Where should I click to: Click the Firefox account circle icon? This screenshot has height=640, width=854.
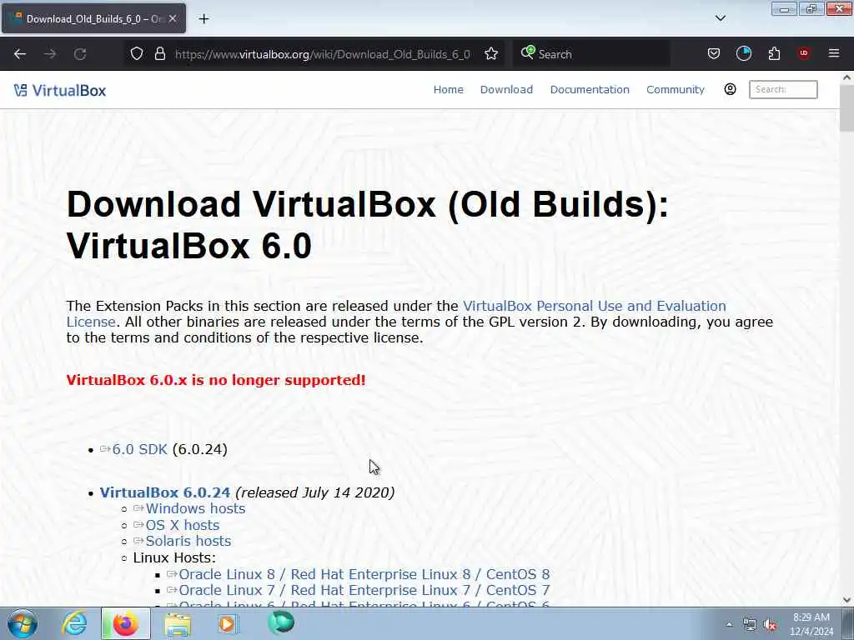(743, 53)
